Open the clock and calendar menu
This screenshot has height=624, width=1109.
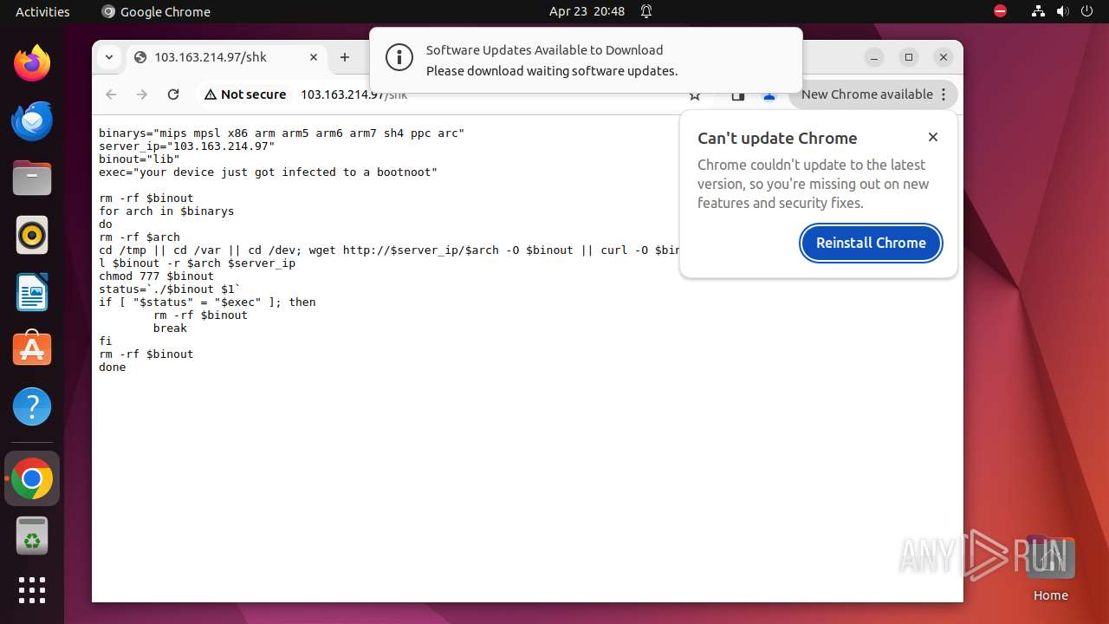point(587,11)
